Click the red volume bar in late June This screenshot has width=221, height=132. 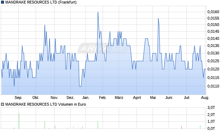(x=181, y=127)
